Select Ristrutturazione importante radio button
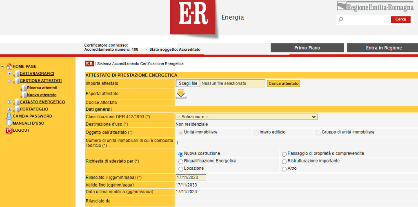 [284, 162]
